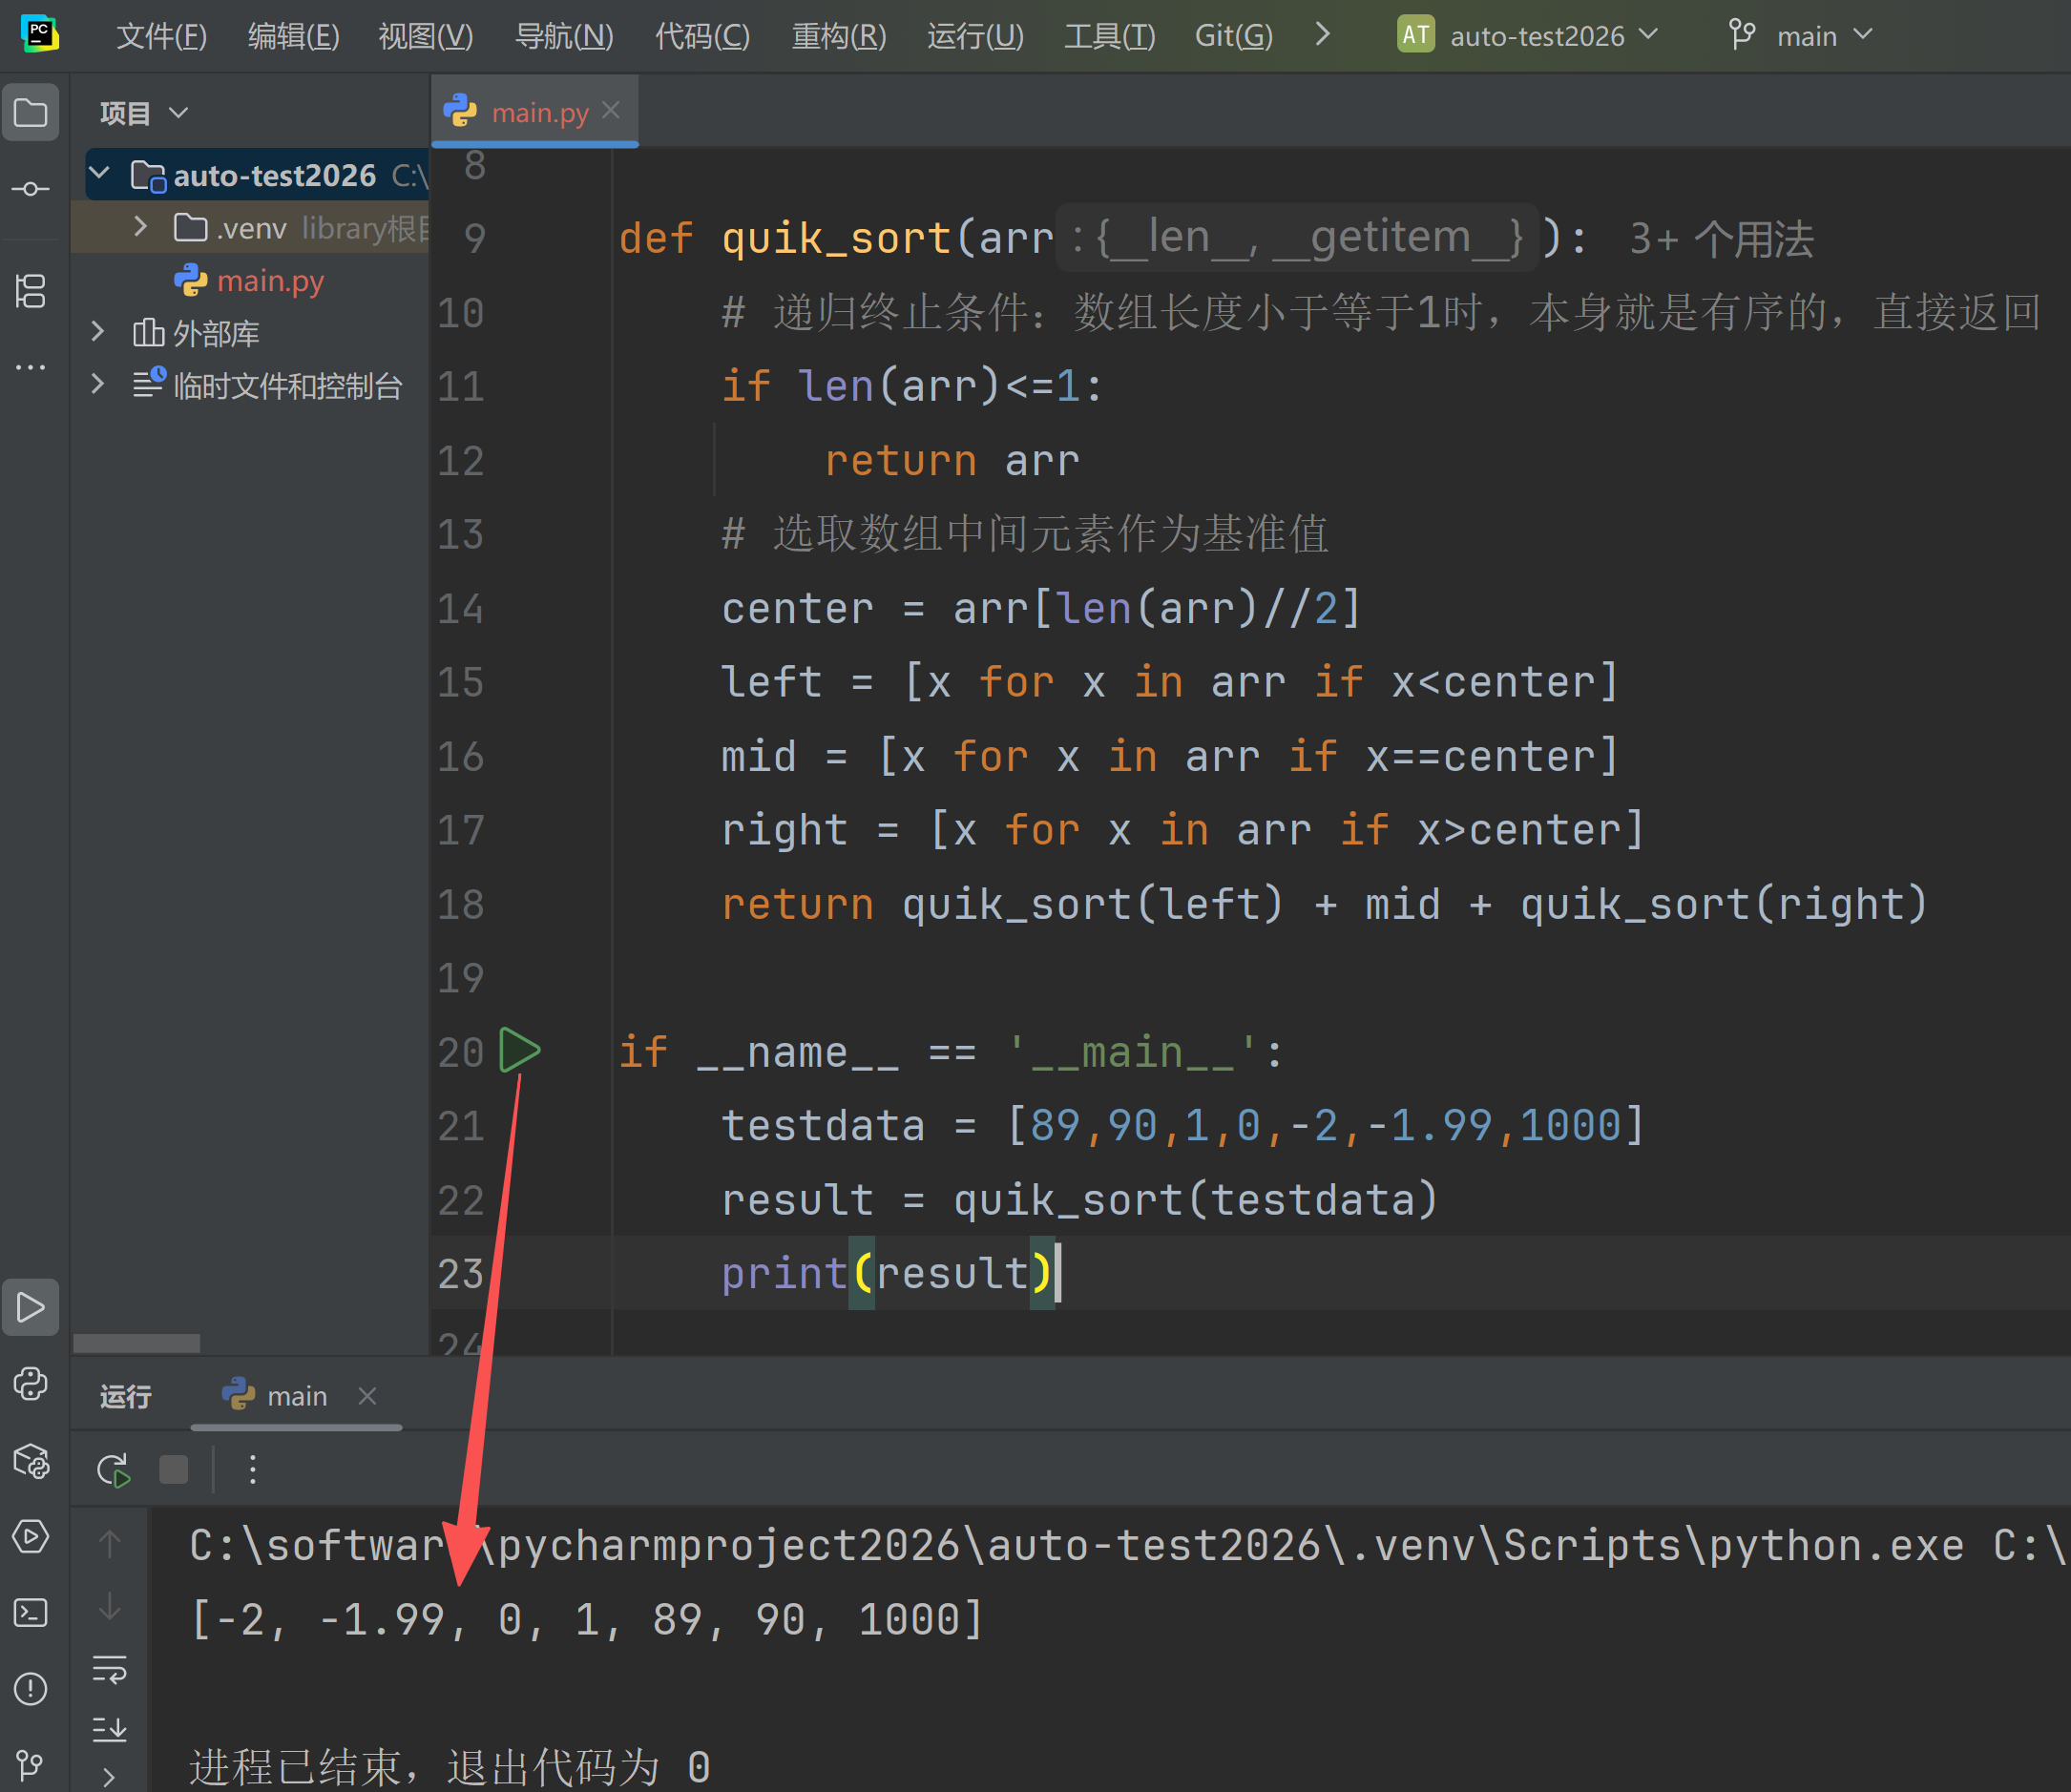Toggle soft-wrap in run console
This screenshot has height=1792, width=2071.
pyautogui.click(x=110, y=1669)
